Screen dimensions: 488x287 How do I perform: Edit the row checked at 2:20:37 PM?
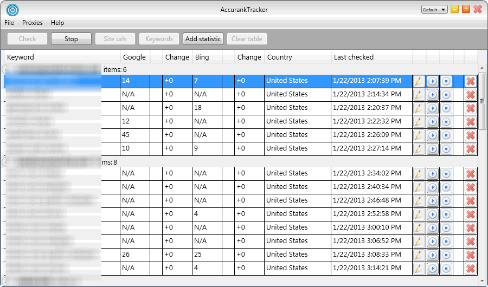pyautogui.click(x=419, y=108)
